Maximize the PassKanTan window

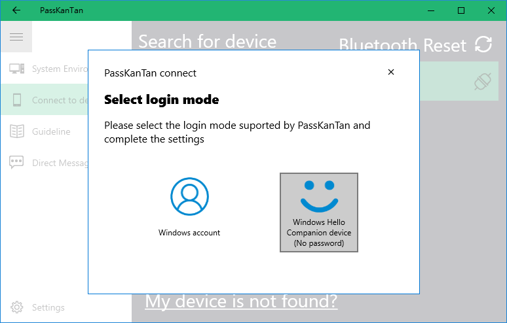[x=461, y=10]
